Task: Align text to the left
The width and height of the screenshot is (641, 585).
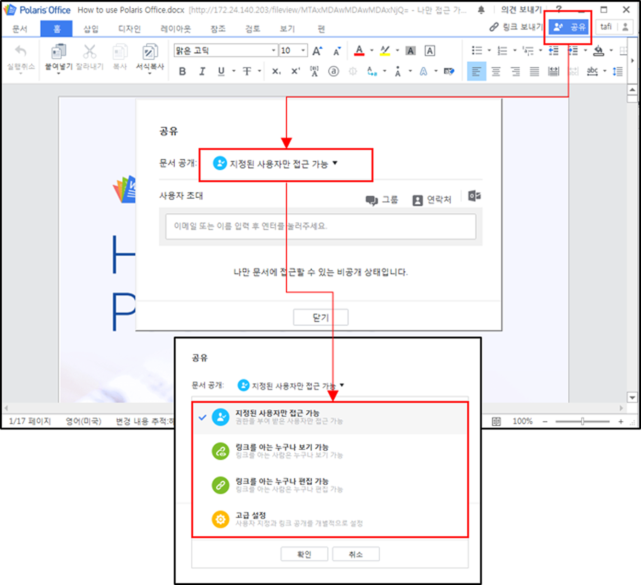Action: (x=476, y=71)
